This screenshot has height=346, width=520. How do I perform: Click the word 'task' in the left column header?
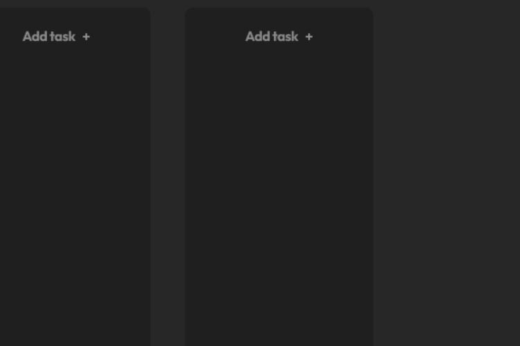pos(62,37)
